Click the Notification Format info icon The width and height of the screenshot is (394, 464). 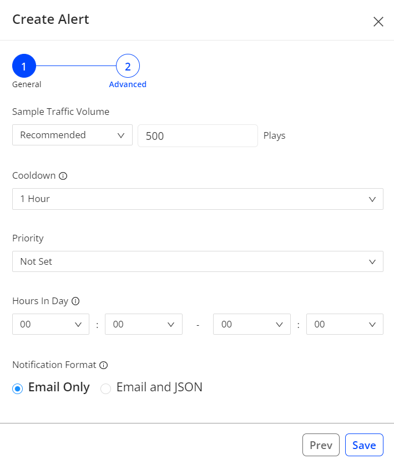coord(103,365)
